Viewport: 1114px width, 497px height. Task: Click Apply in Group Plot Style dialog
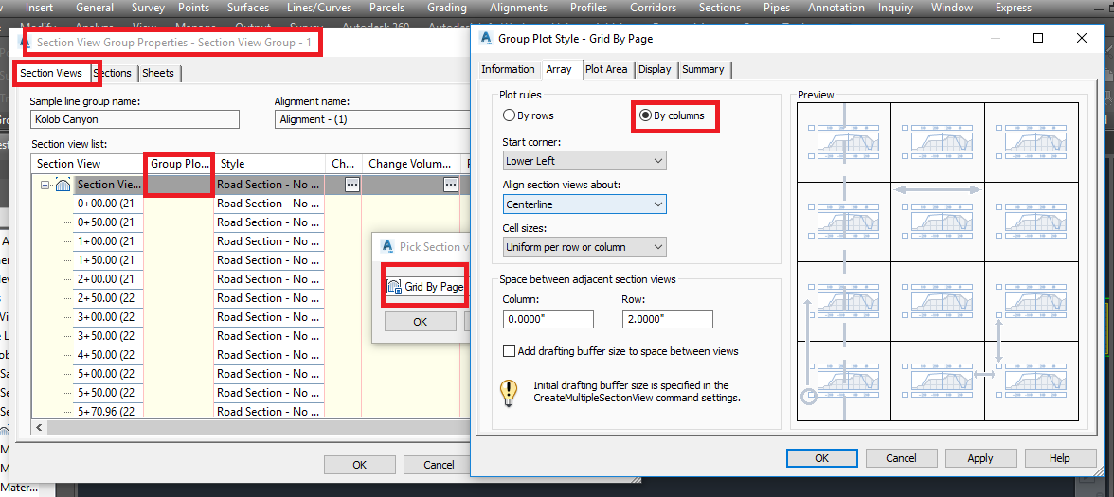tap(979, 458)
